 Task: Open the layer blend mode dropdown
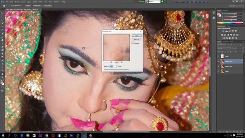pos(224,48)
